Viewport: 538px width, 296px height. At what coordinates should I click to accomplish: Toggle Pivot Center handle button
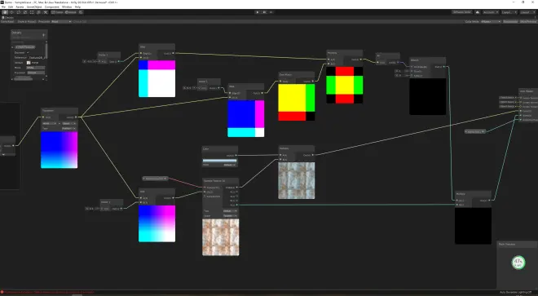pyautogui.click(x=57, y=12)
